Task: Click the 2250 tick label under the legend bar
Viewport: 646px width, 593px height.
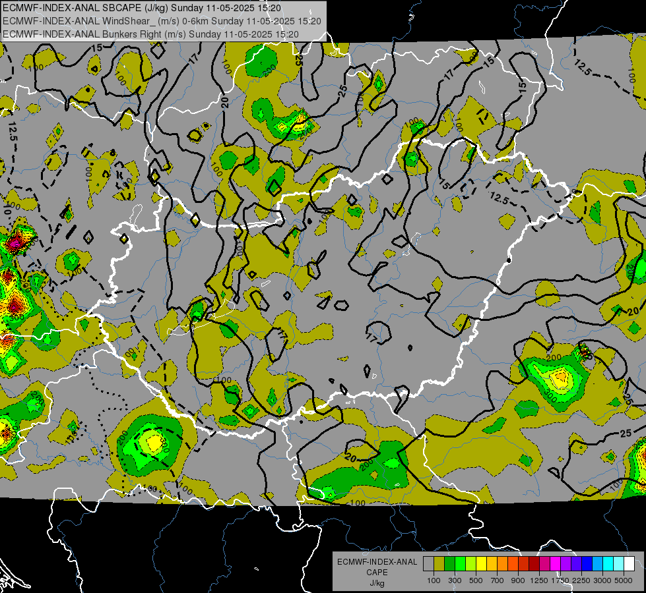Action: [x=581, y=580]
